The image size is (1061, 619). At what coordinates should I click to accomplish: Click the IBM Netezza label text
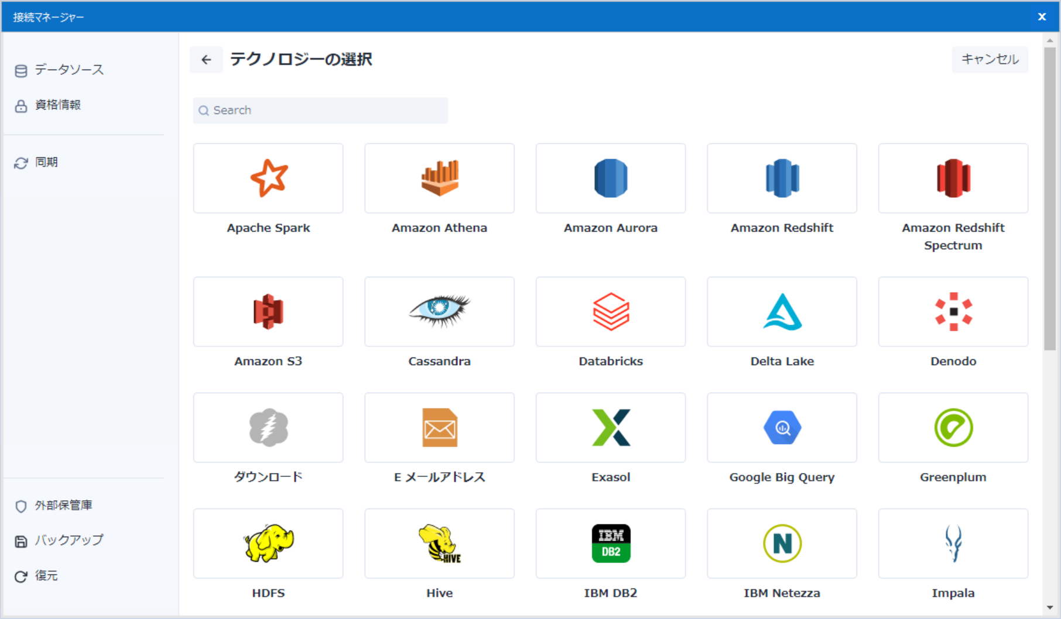pyautogui.click(x=782, y=593)
